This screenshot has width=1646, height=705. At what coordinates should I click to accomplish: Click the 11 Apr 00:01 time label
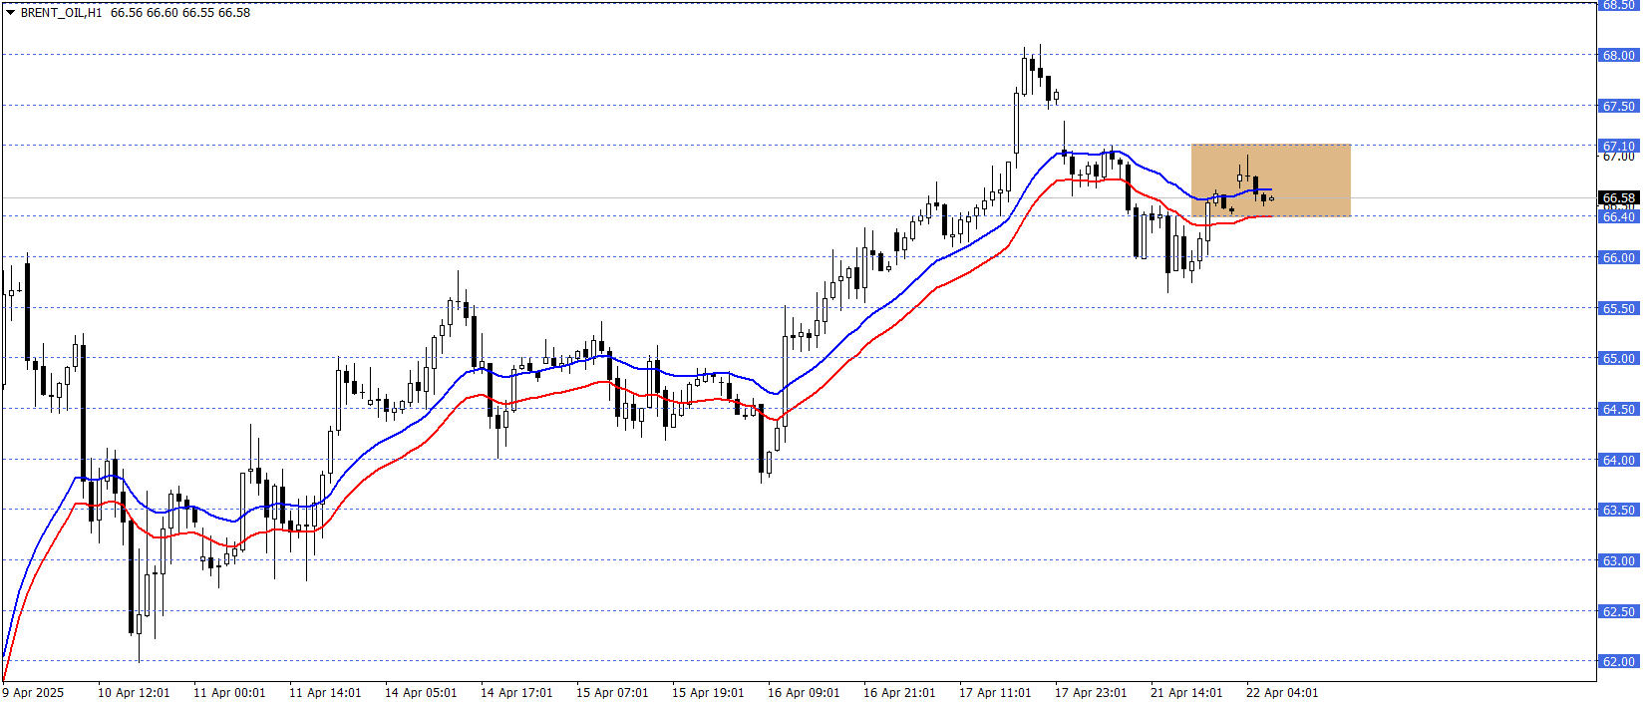tap(229, 692)
